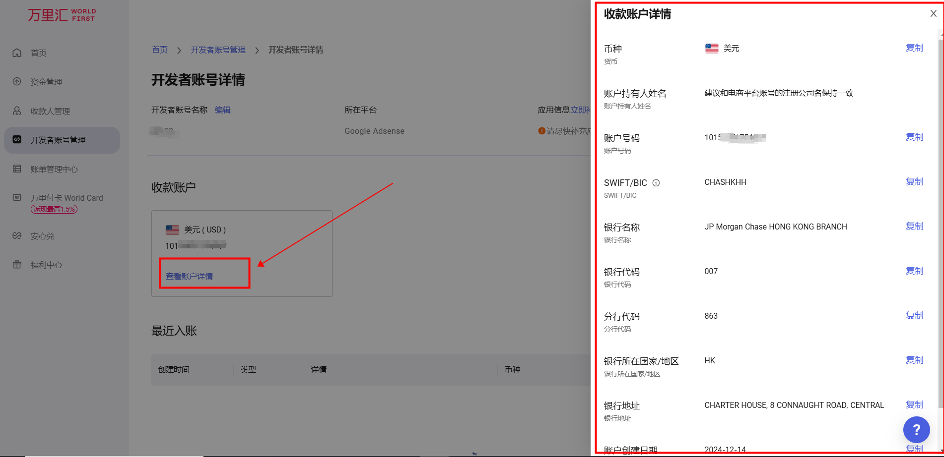The image size is (944, 457).
Task: Click the 福利中心 gift icon
Action: coord(17,265)
